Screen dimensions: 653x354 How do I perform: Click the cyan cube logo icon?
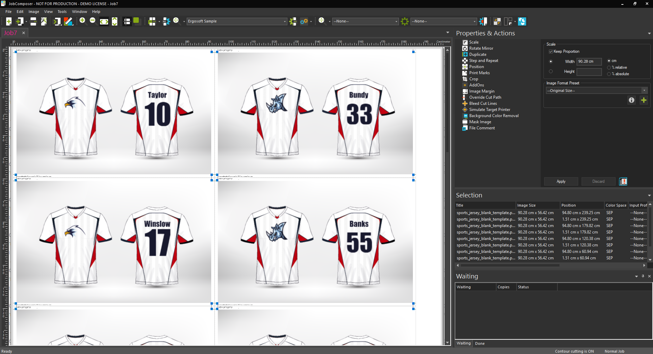(x=522, y=21)
